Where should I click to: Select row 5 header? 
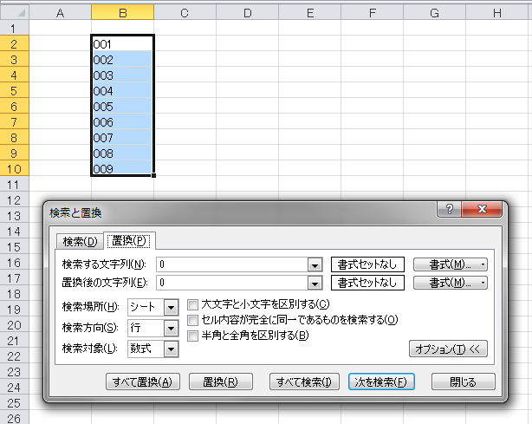tap(14, 91)
